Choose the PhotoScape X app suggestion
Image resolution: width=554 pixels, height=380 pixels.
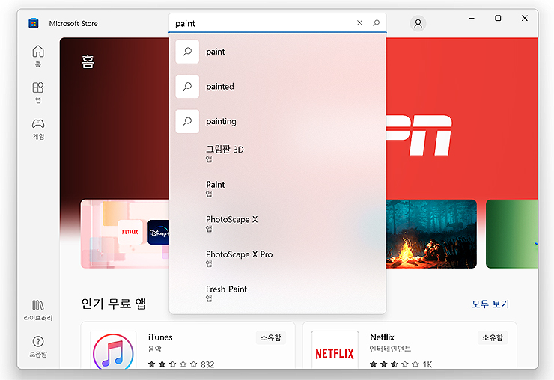(x=278, y=224)
